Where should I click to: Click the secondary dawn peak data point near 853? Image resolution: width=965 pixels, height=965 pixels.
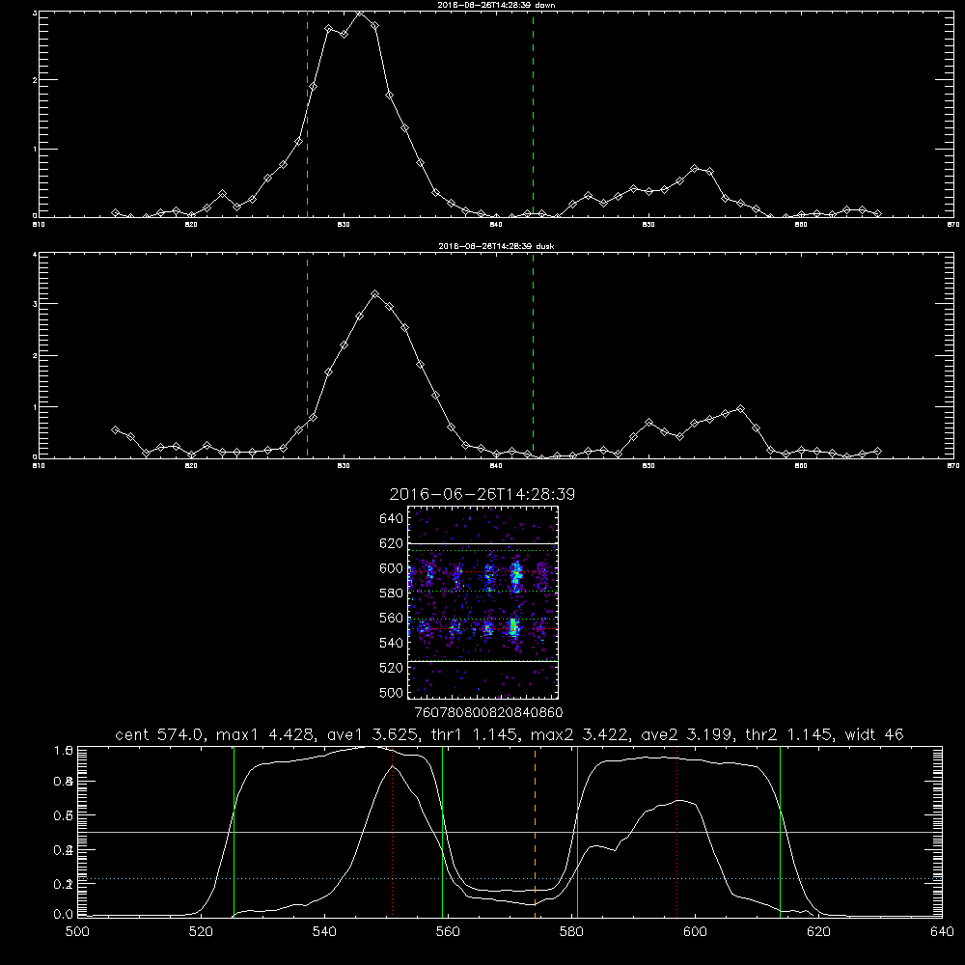[694, 168]
